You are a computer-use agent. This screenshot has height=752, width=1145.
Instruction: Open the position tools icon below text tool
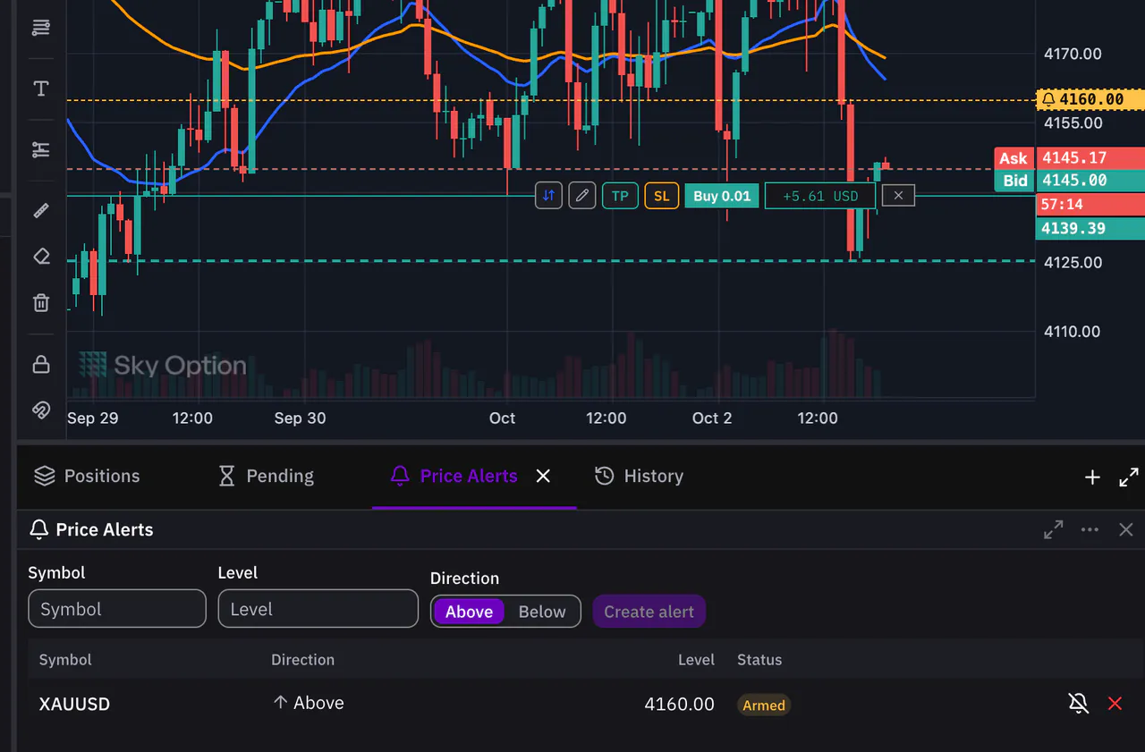41,149
